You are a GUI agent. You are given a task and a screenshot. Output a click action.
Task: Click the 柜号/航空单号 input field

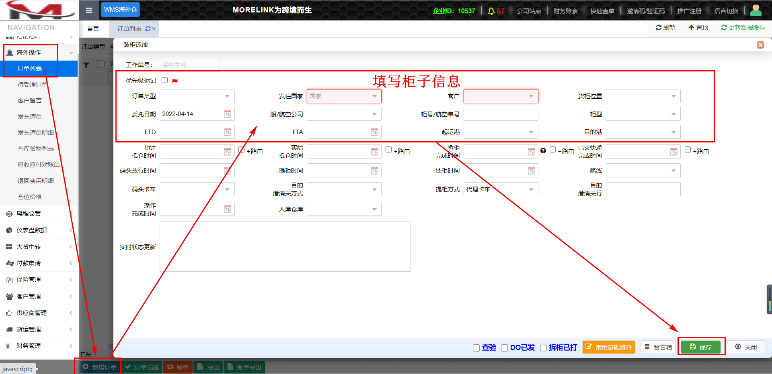501,114
